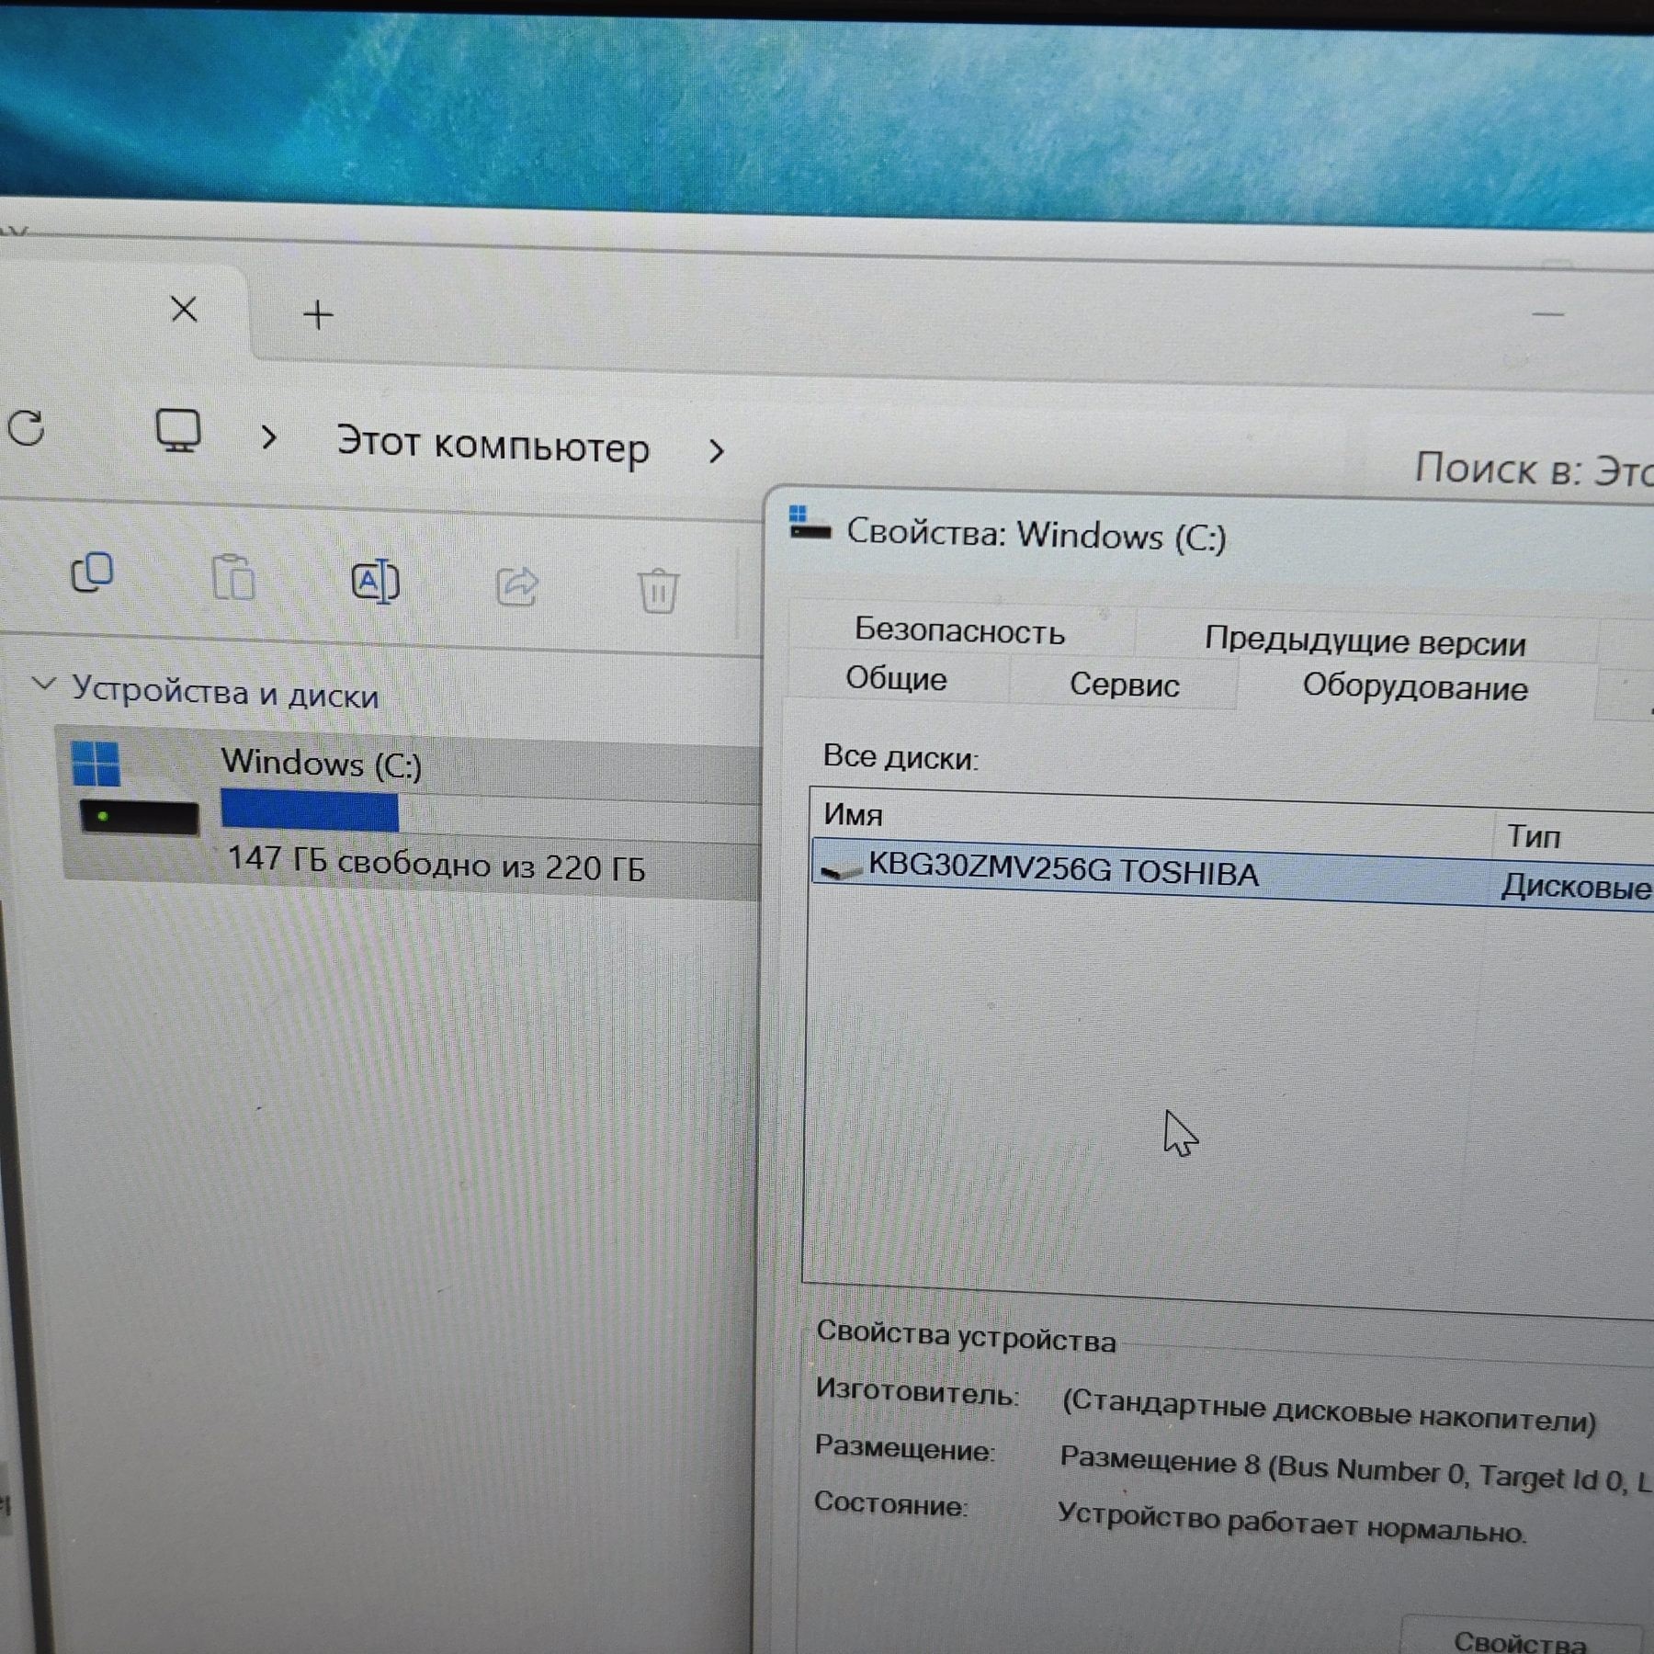Open the Предыдущие версии tab
The height and width of the screenshot is (1654, 1654).
(1365, 640)
